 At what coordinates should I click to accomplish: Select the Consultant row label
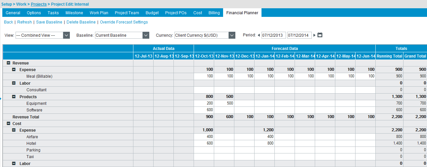pos(36,90)
